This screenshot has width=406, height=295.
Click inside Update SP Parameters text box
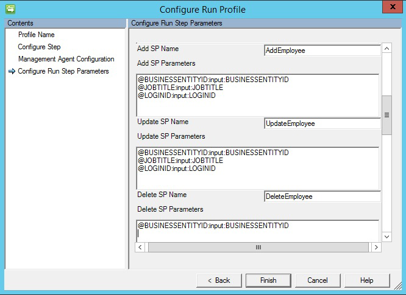coord(258,168)
